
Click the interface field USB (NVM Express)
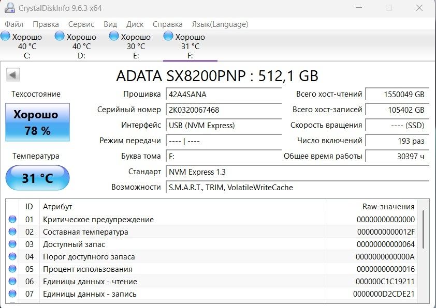224,126
